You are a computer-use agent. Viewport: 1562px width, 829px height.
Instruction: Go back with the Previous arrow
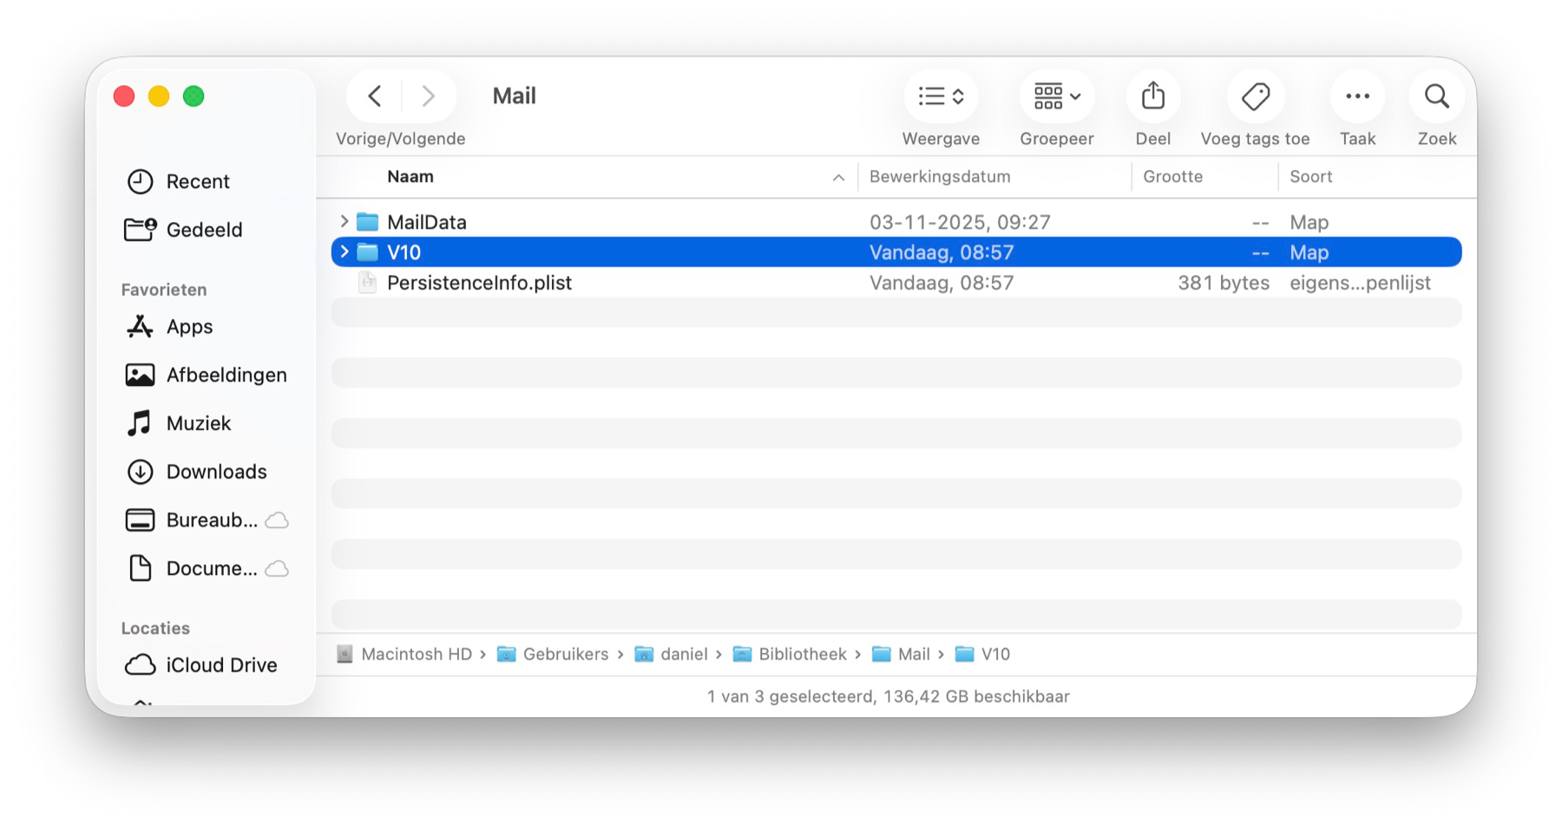point(375,95)
